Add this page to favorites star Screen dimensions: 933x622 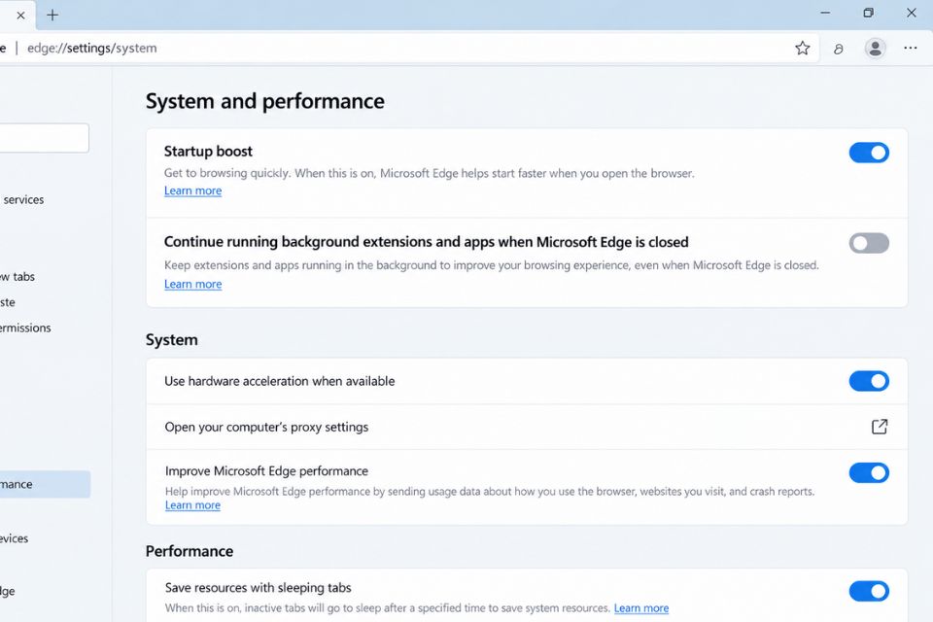click(802, 49)
